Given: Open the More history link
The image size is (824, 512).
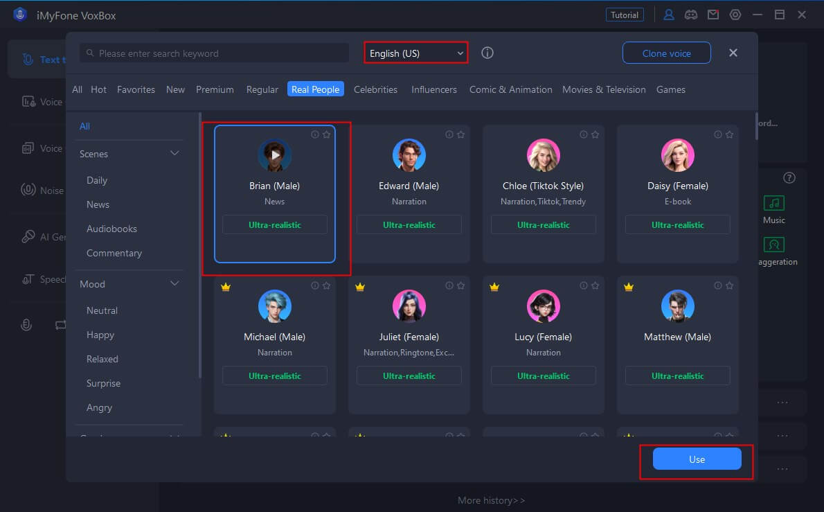Looking at the screenshot, I should tap(491, 500).
